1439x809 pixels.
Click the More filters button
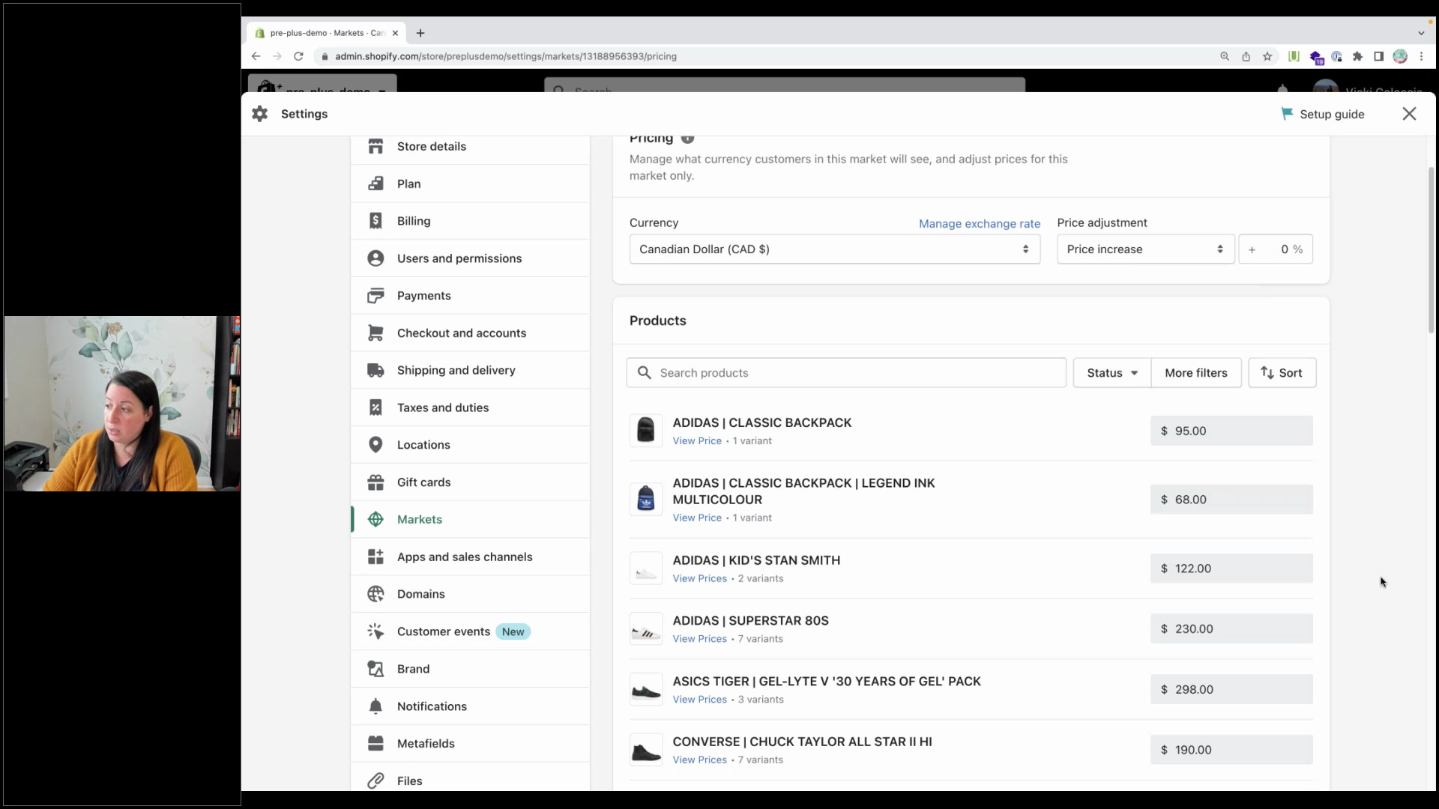1196,373
